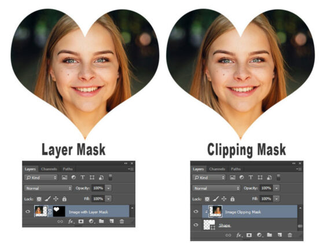This screenshot has height=243, width=324.
Task: Select the Image with Layer Mask layer name
Action: pos(89,212)
